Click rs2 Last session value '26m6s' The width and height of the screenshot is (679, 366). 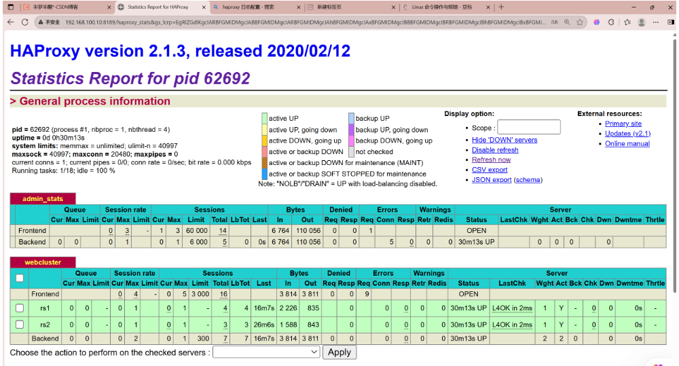click(x=263, y=325)
